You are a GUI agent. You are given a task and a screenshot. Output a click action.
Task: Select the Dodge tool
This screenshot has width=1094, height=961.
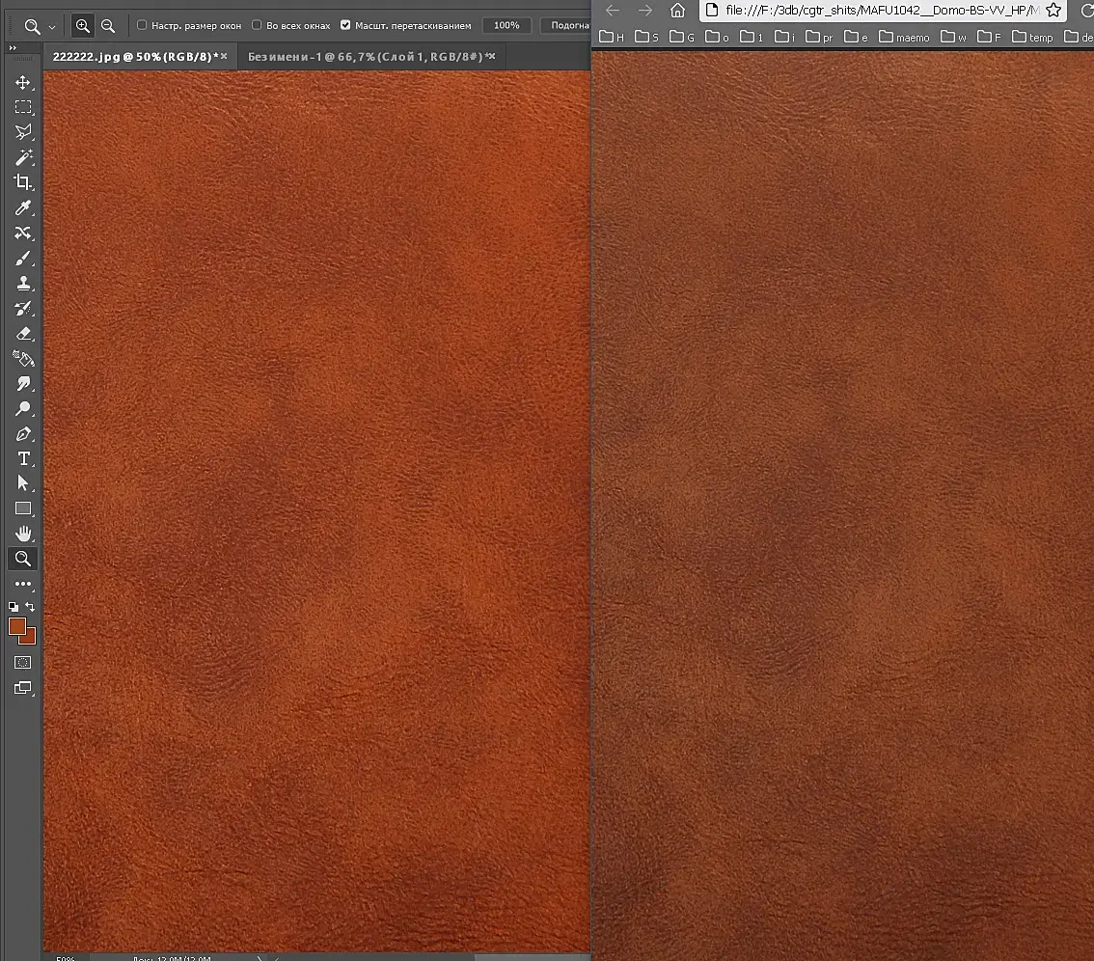[x=23, y=409]
